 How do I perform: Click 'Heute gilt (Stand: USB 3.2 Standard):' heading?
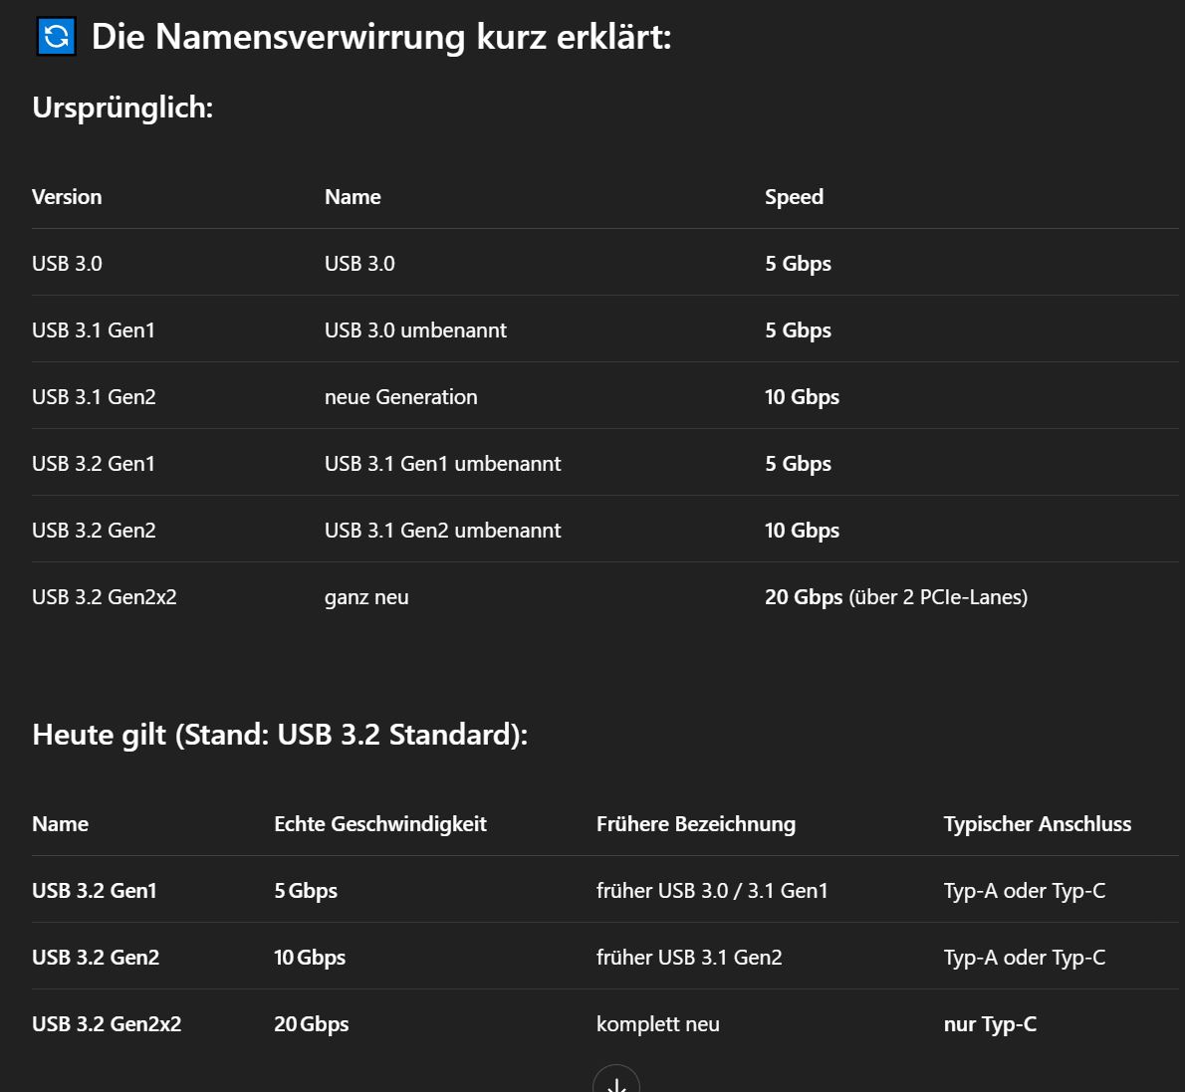tap(280, 735)
